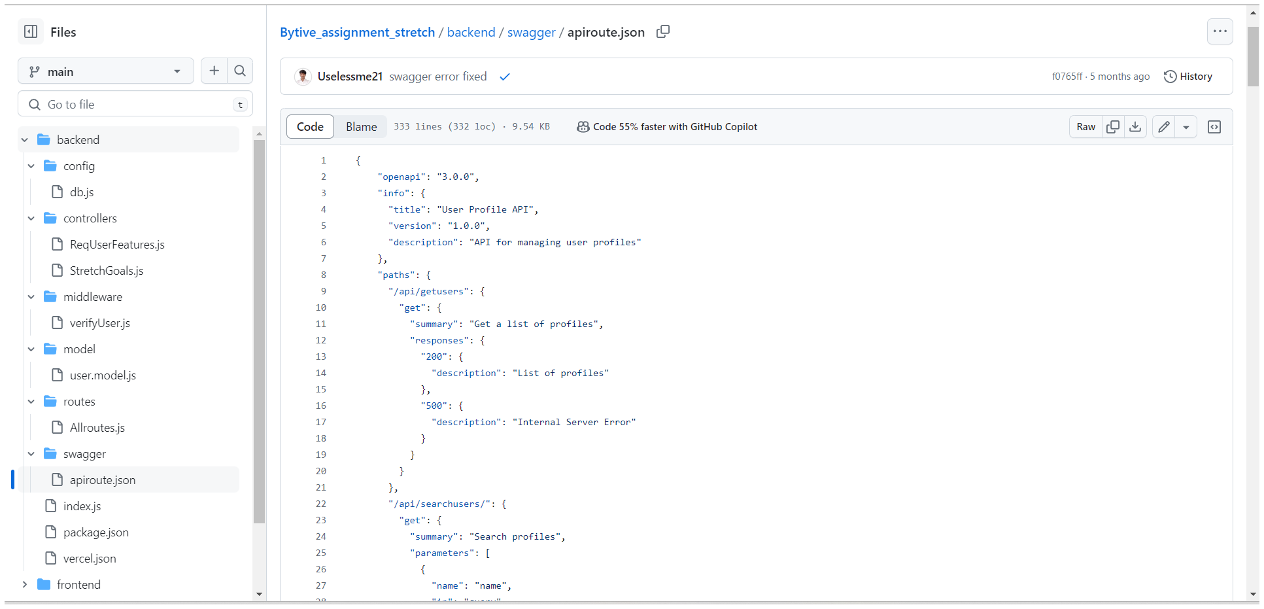The image size is (1264, 609).
Task: Expand the frontend folder
Action: tap(25, 584)
